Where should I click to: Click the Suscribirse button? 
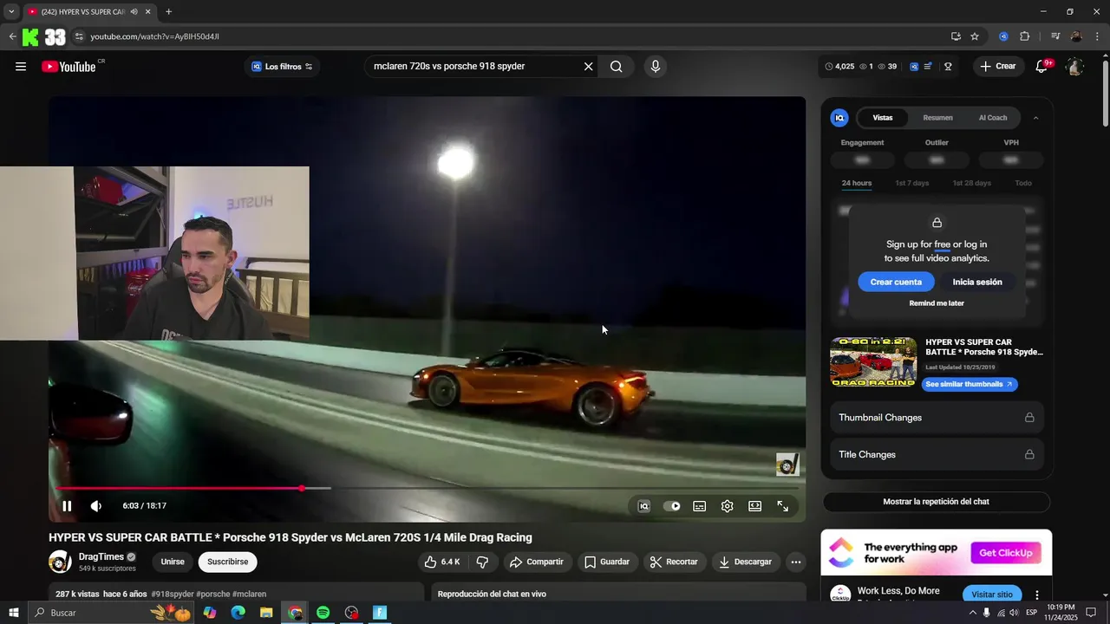pos(227,562)
